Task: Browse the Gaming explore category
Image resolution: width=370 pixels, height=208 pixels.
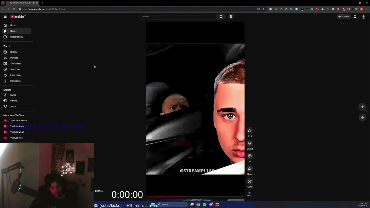Action: [x=16, y=101]
